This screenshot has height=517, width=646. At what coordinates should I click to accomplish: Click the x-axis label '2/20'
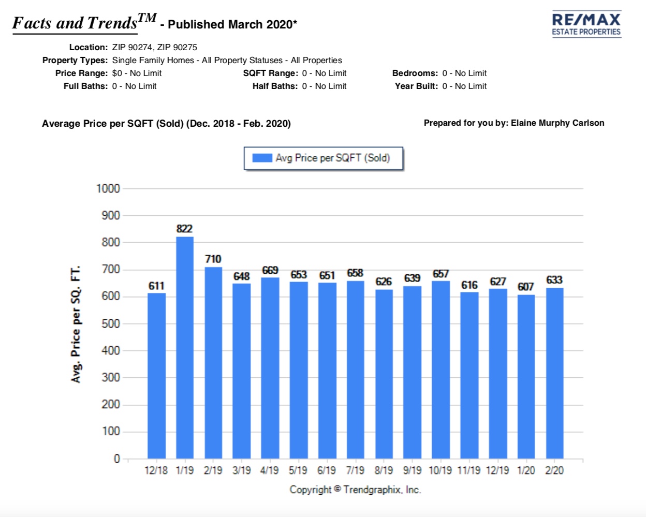(x=554, y=470)
